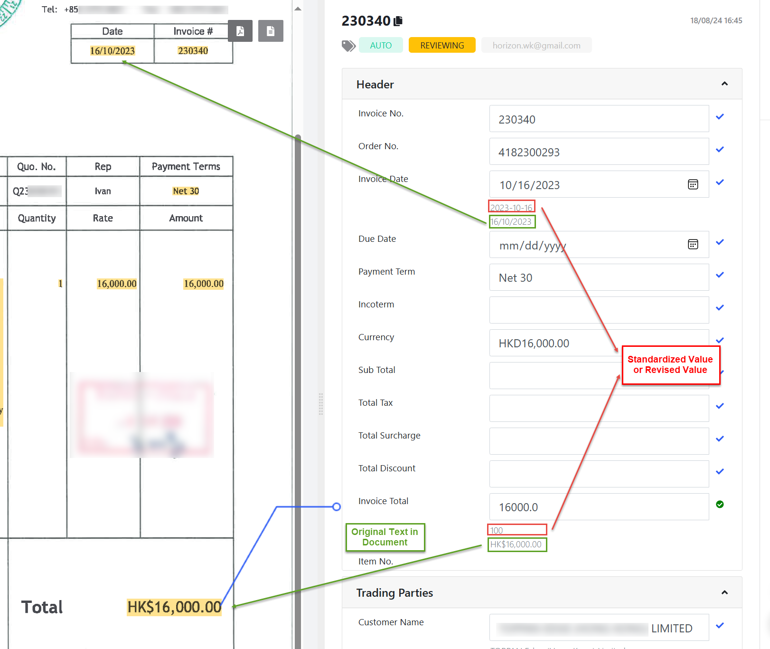The image size is (770, 649).
Task: Click the text document view icon
Action: pos(271,31)
